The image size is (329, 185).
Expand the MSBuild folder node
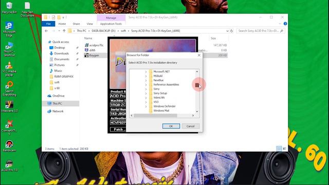(x=146, y=76)
